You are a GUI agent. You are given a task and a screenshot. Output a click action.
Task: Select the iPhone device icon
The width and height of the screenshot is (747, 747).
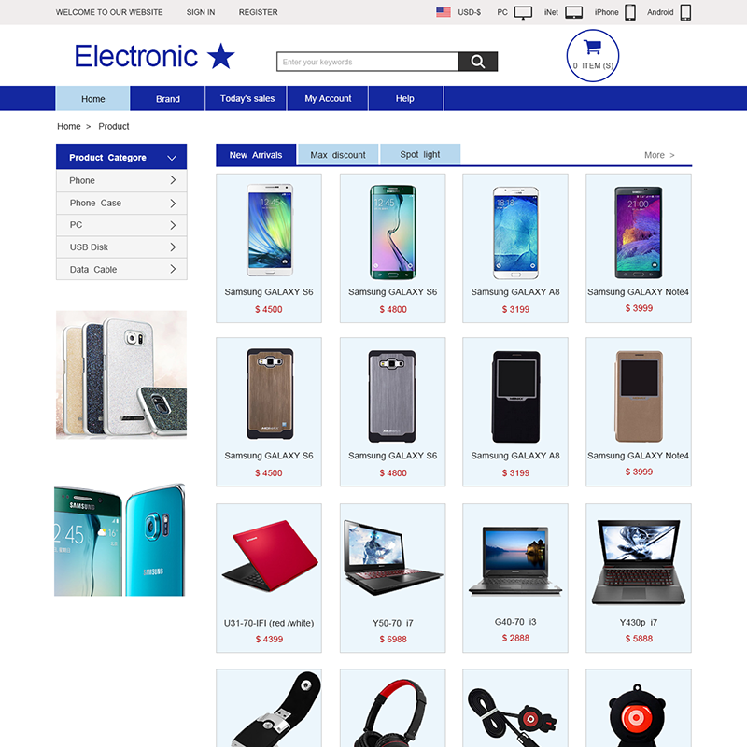pos(629,12)
